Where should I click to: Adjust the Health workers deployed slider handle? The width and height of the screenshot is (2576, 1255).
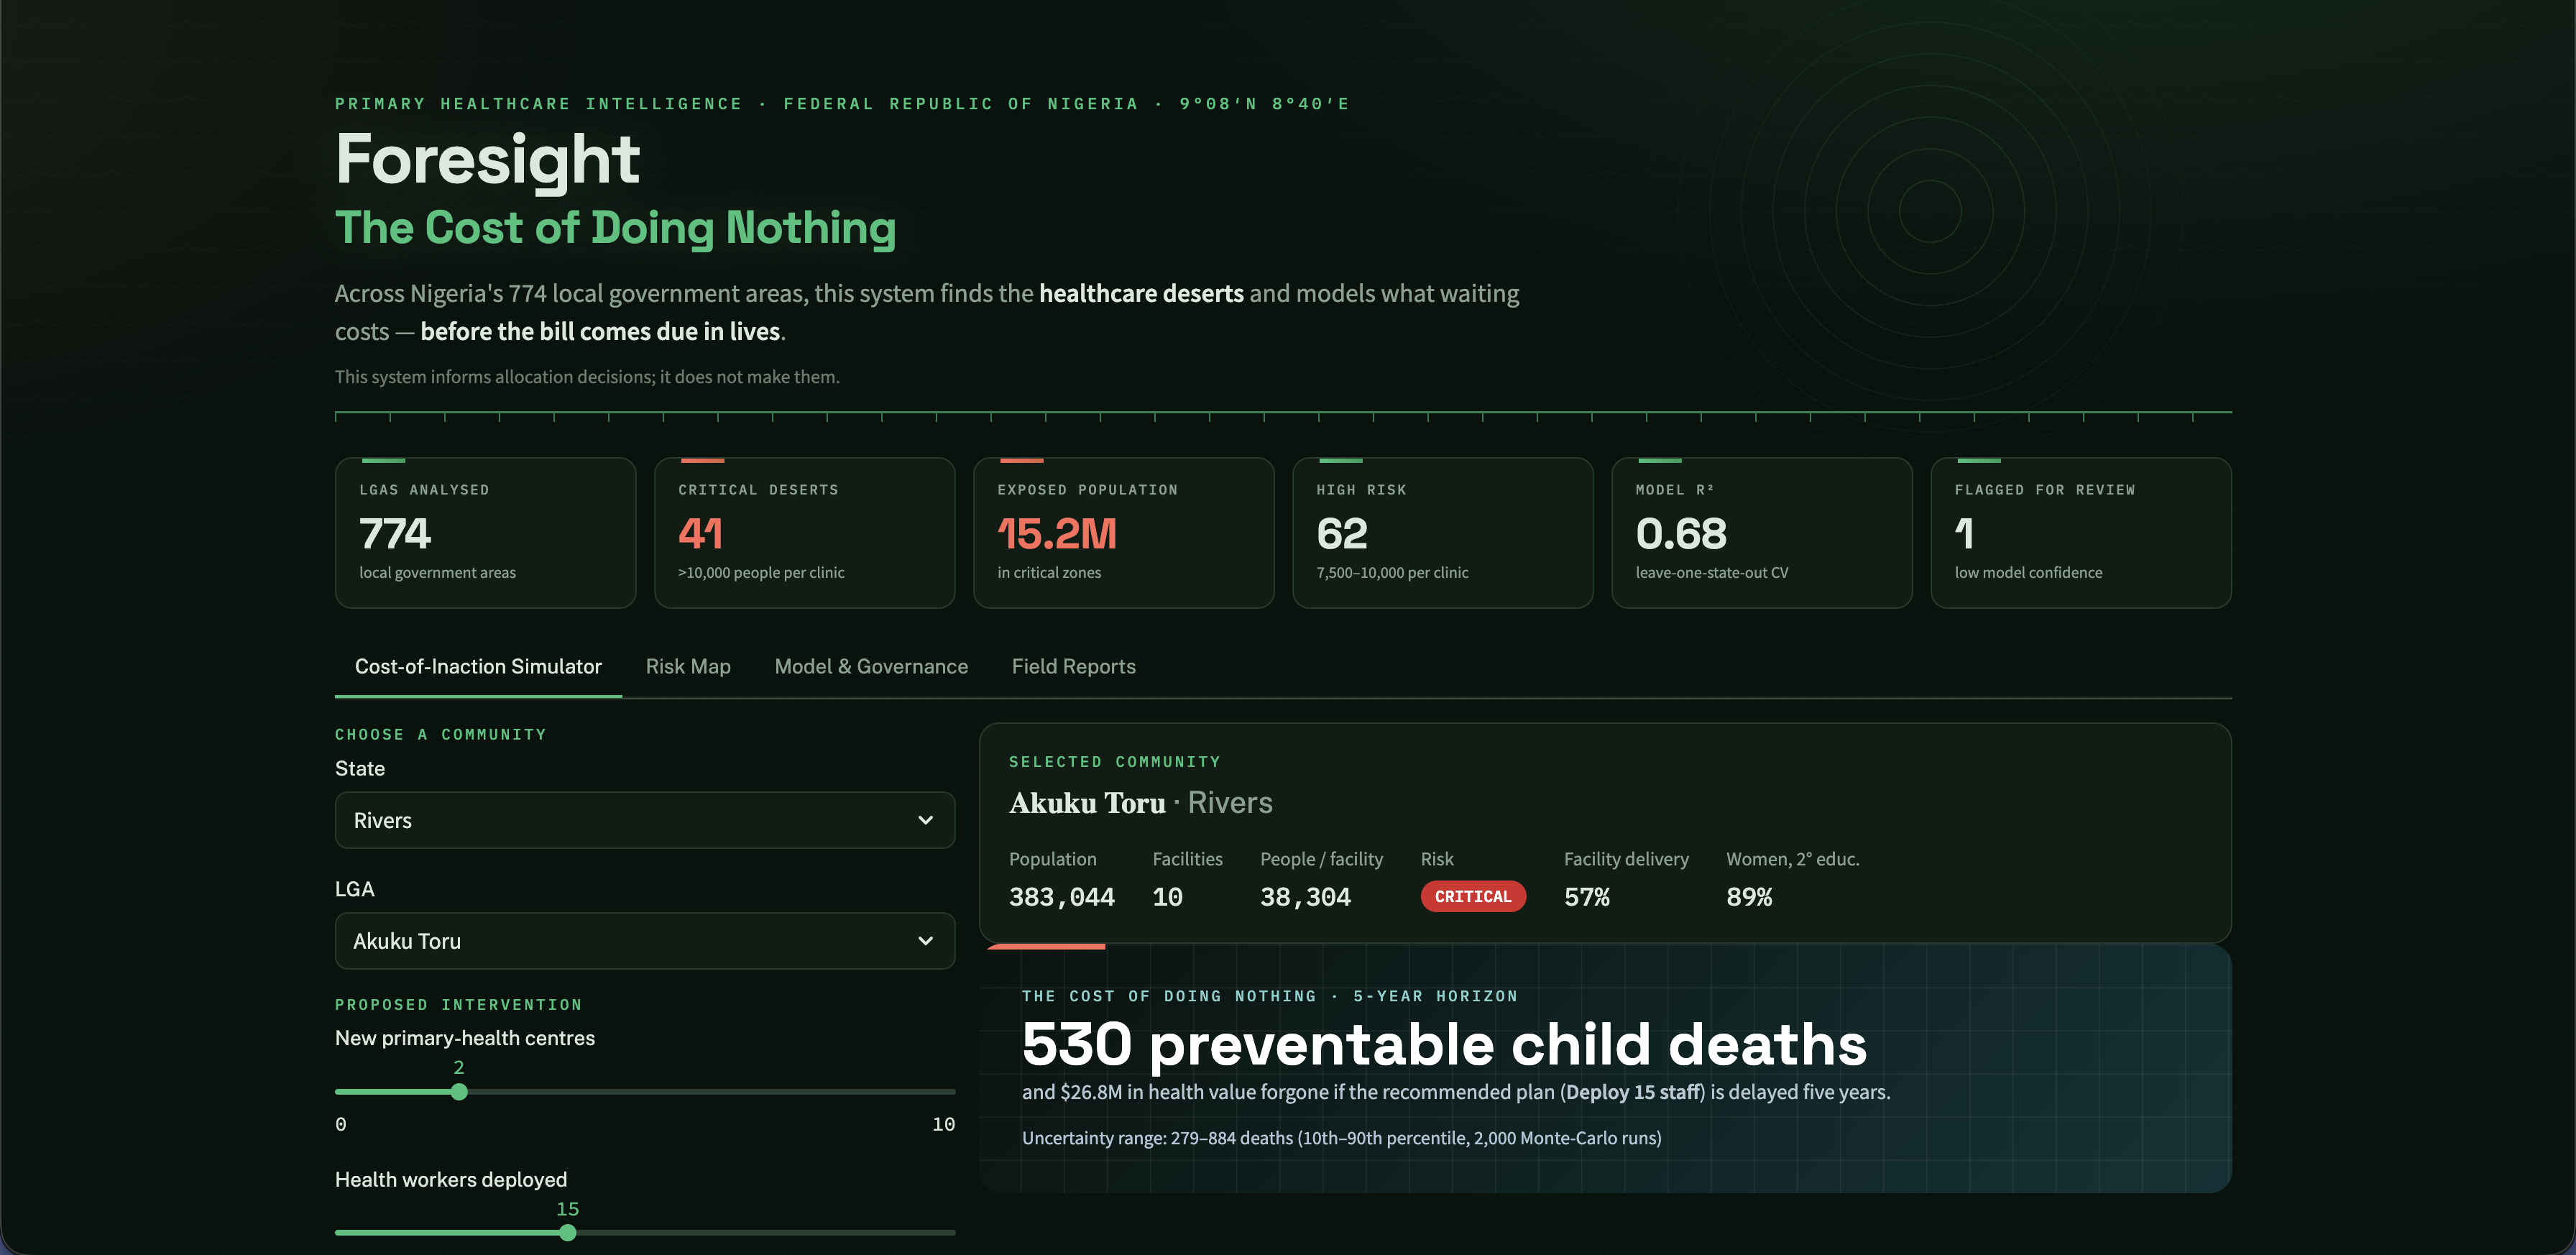coord(568,1233)
